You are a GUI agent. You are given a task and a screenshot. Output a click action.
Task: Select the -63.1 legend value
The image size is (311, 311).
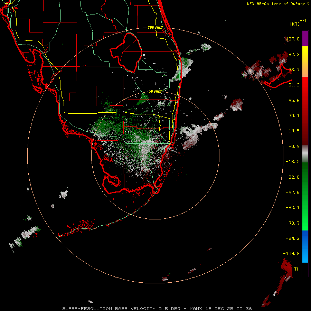293,208
